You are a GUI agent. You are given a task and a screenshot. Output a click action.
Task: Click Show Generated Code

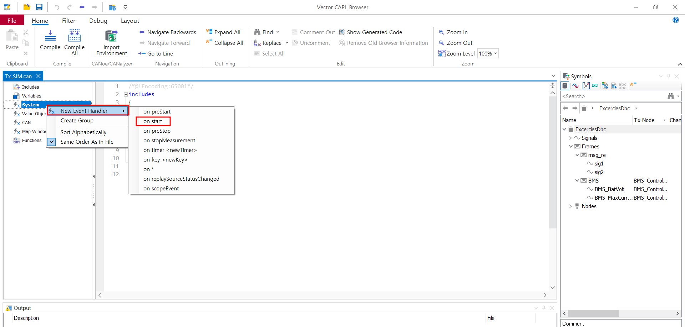pyautogui.click(x=370, y=32)
